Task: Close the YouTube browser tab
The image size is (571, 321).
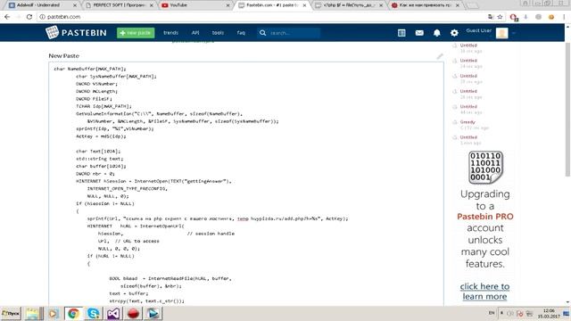Action: click(x=228, y=5)
